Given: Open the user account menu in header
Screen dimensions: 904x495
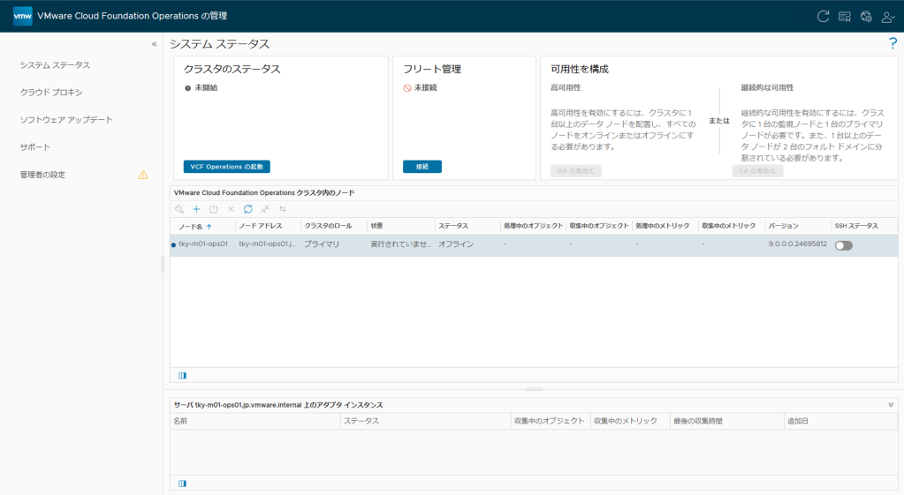Looking at the screenshot, I should click(x=888, y=17).
